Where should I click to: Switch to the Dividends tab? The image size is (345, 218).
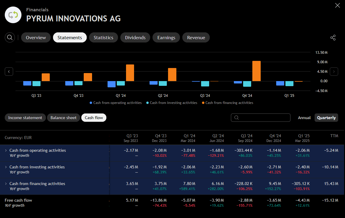click(x=135, y=38)
